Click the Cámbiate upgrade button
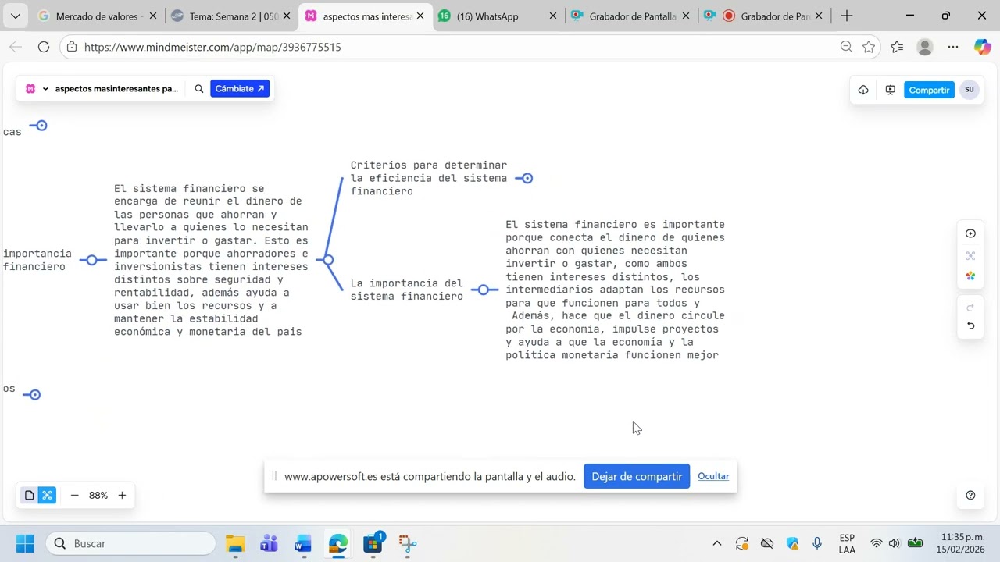 click(x=240, y=89)
